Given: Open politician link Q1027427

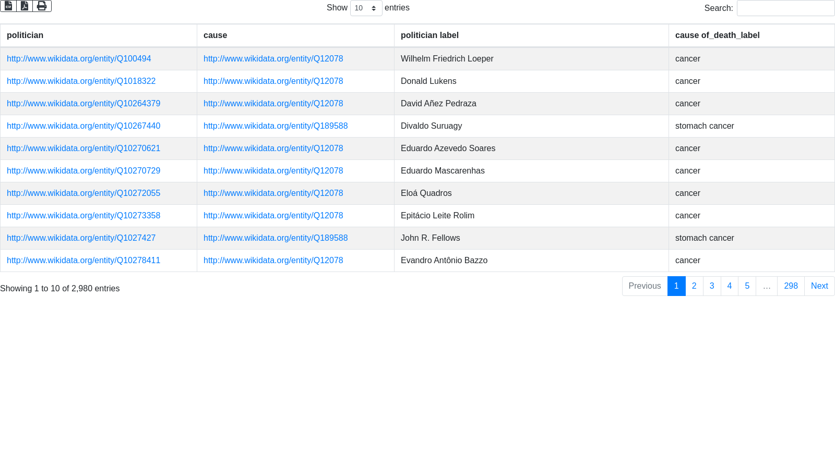Looking at the screenshot, I should [81, 238].
